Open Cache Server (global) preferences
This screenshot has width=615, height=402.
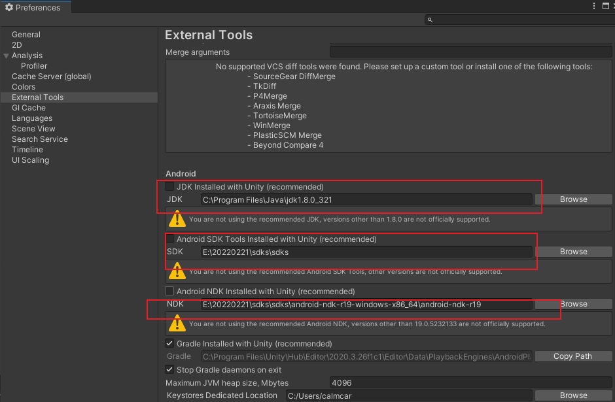[52, 76]
